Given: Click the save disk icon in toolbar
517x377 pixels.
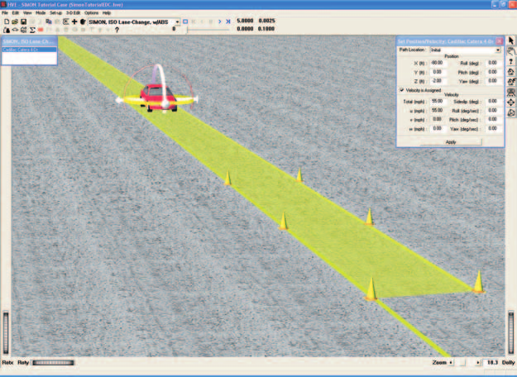Looking at the screenshot, I should pyautogui.click(x=23, y=21).
